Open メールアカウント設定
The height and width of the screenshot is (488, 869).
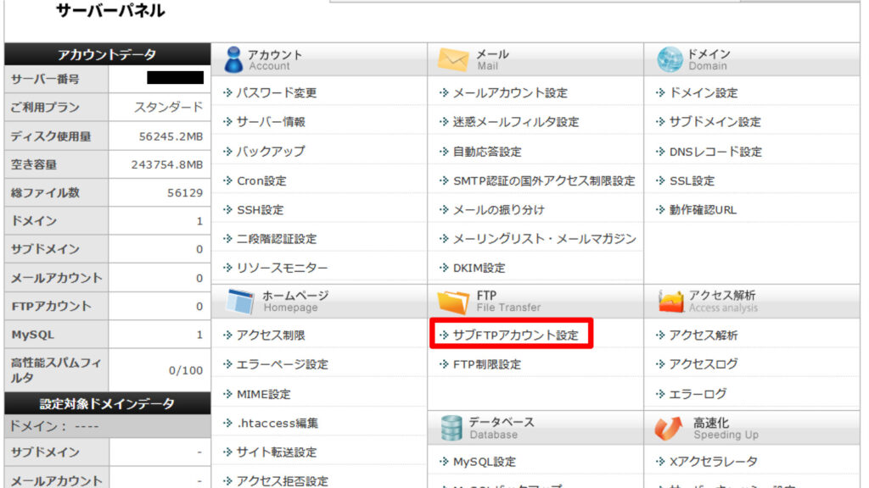point(510,92)
